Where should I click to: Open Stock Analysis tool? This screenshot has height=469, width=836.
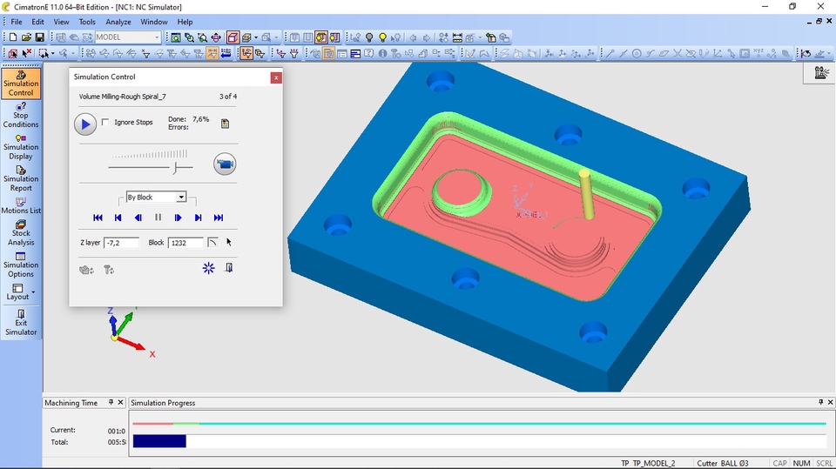coord(21,233)
